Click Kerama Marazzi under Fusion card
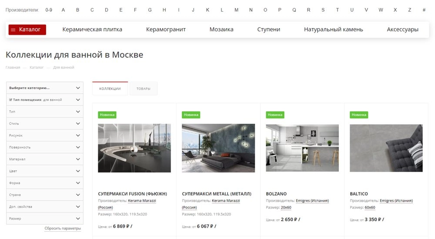 coord(142,201)
